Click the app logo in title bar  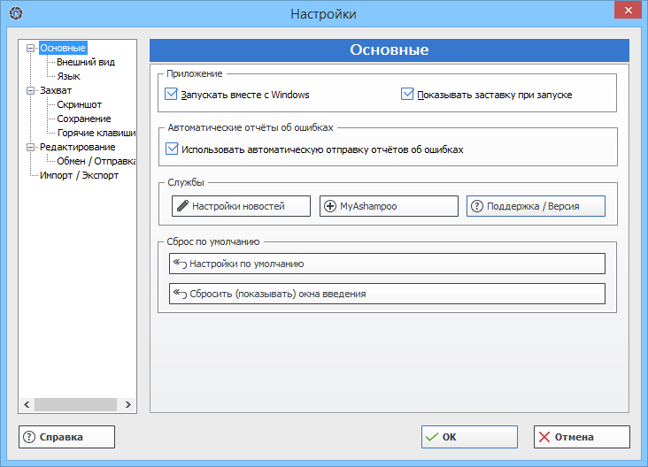point(15,13)
